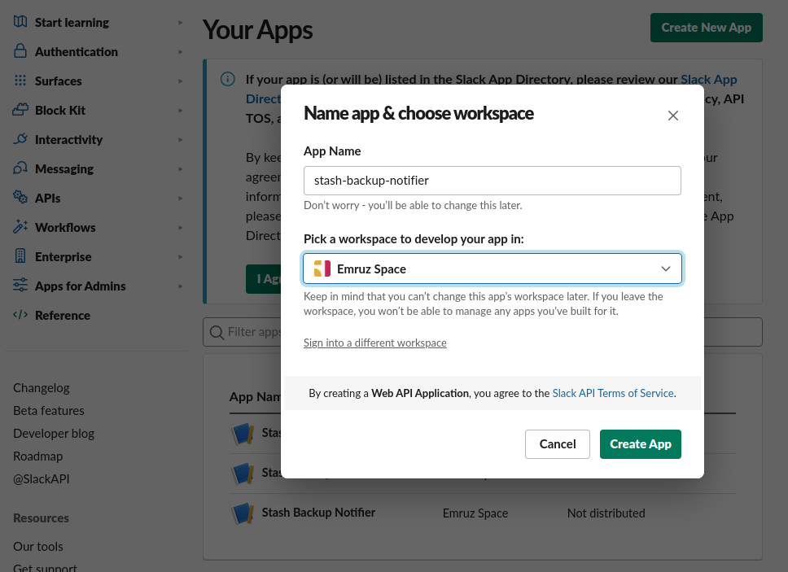The image size is (788, 572).
Task: Click the Start learning book icon
Action: click(x=20, y=22)
